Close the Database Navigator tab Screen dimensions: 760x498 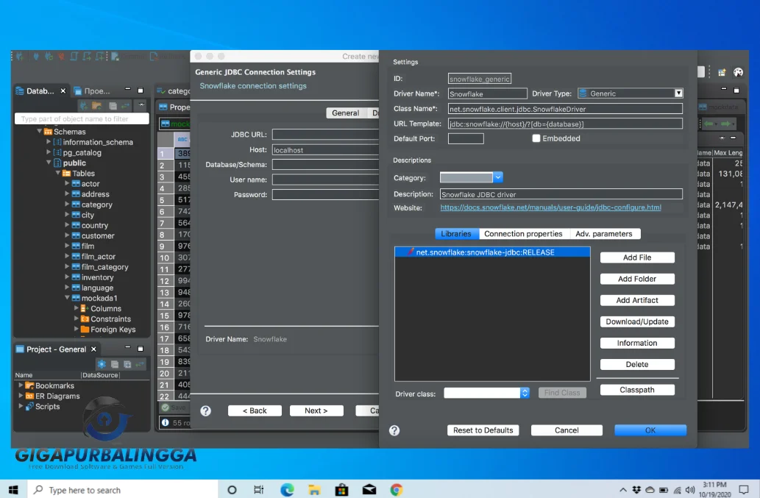(x=63, y=91)
